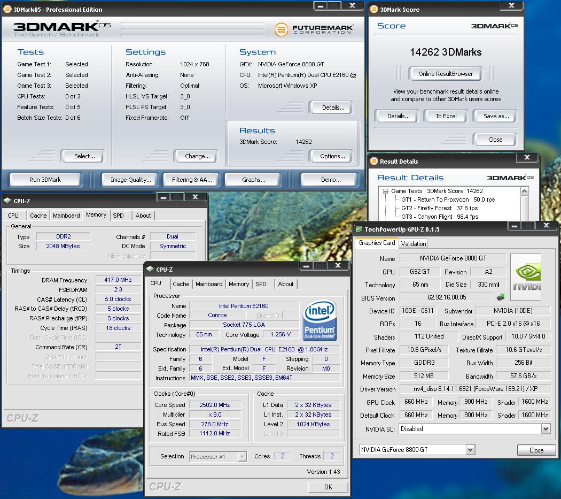Open Online ResultBrowser
The height and width of the screenshot is (499, 561).
click(x=446, y=74)
